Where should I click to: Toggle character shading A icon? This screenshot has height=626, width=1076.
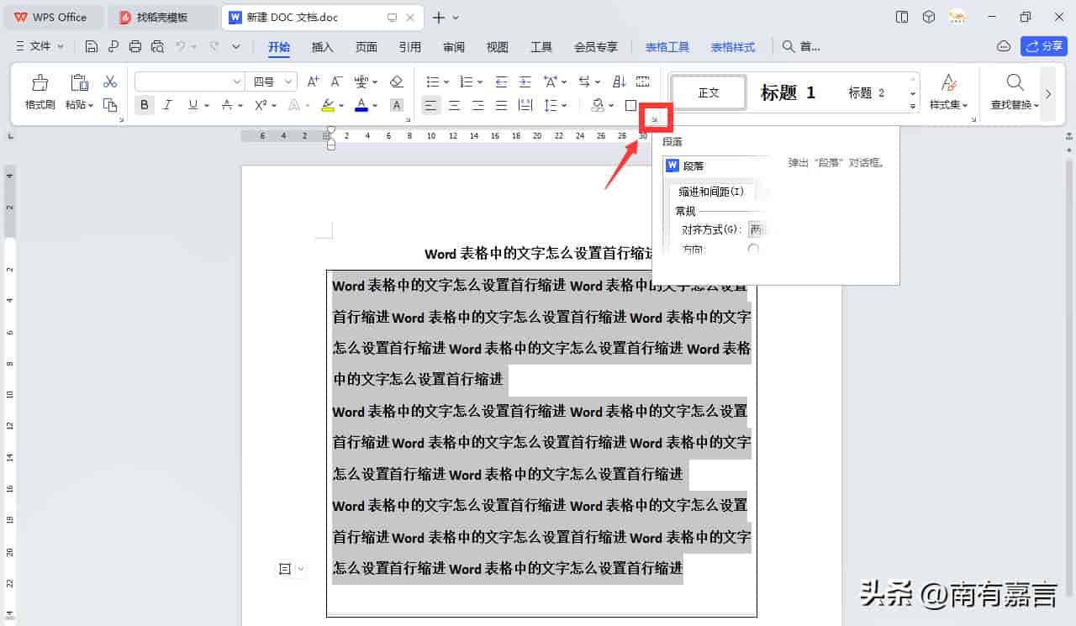click(397, 105)
